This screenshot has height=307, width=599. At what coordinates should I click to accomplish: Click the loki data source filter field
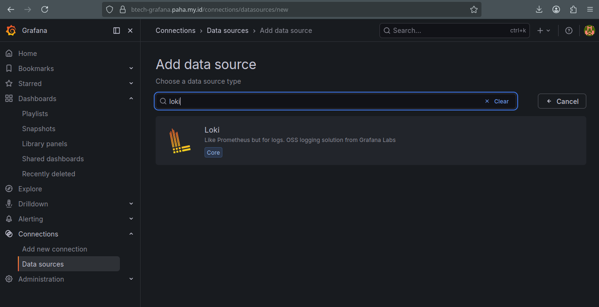336,101
